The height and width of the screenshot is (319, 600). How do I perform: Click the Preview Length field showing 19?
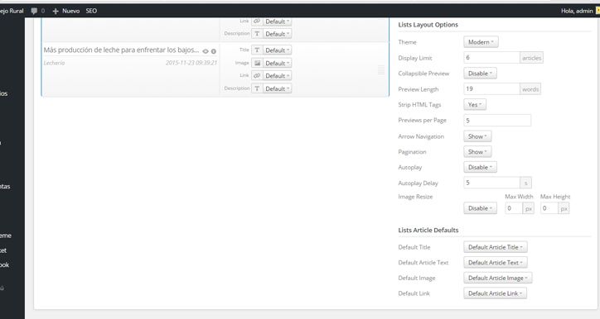point(491,89)
